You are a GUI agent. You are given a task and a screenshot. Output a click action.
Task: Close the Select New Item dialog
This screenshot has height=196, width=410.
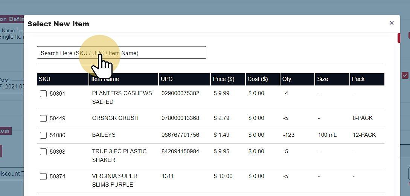392,23
